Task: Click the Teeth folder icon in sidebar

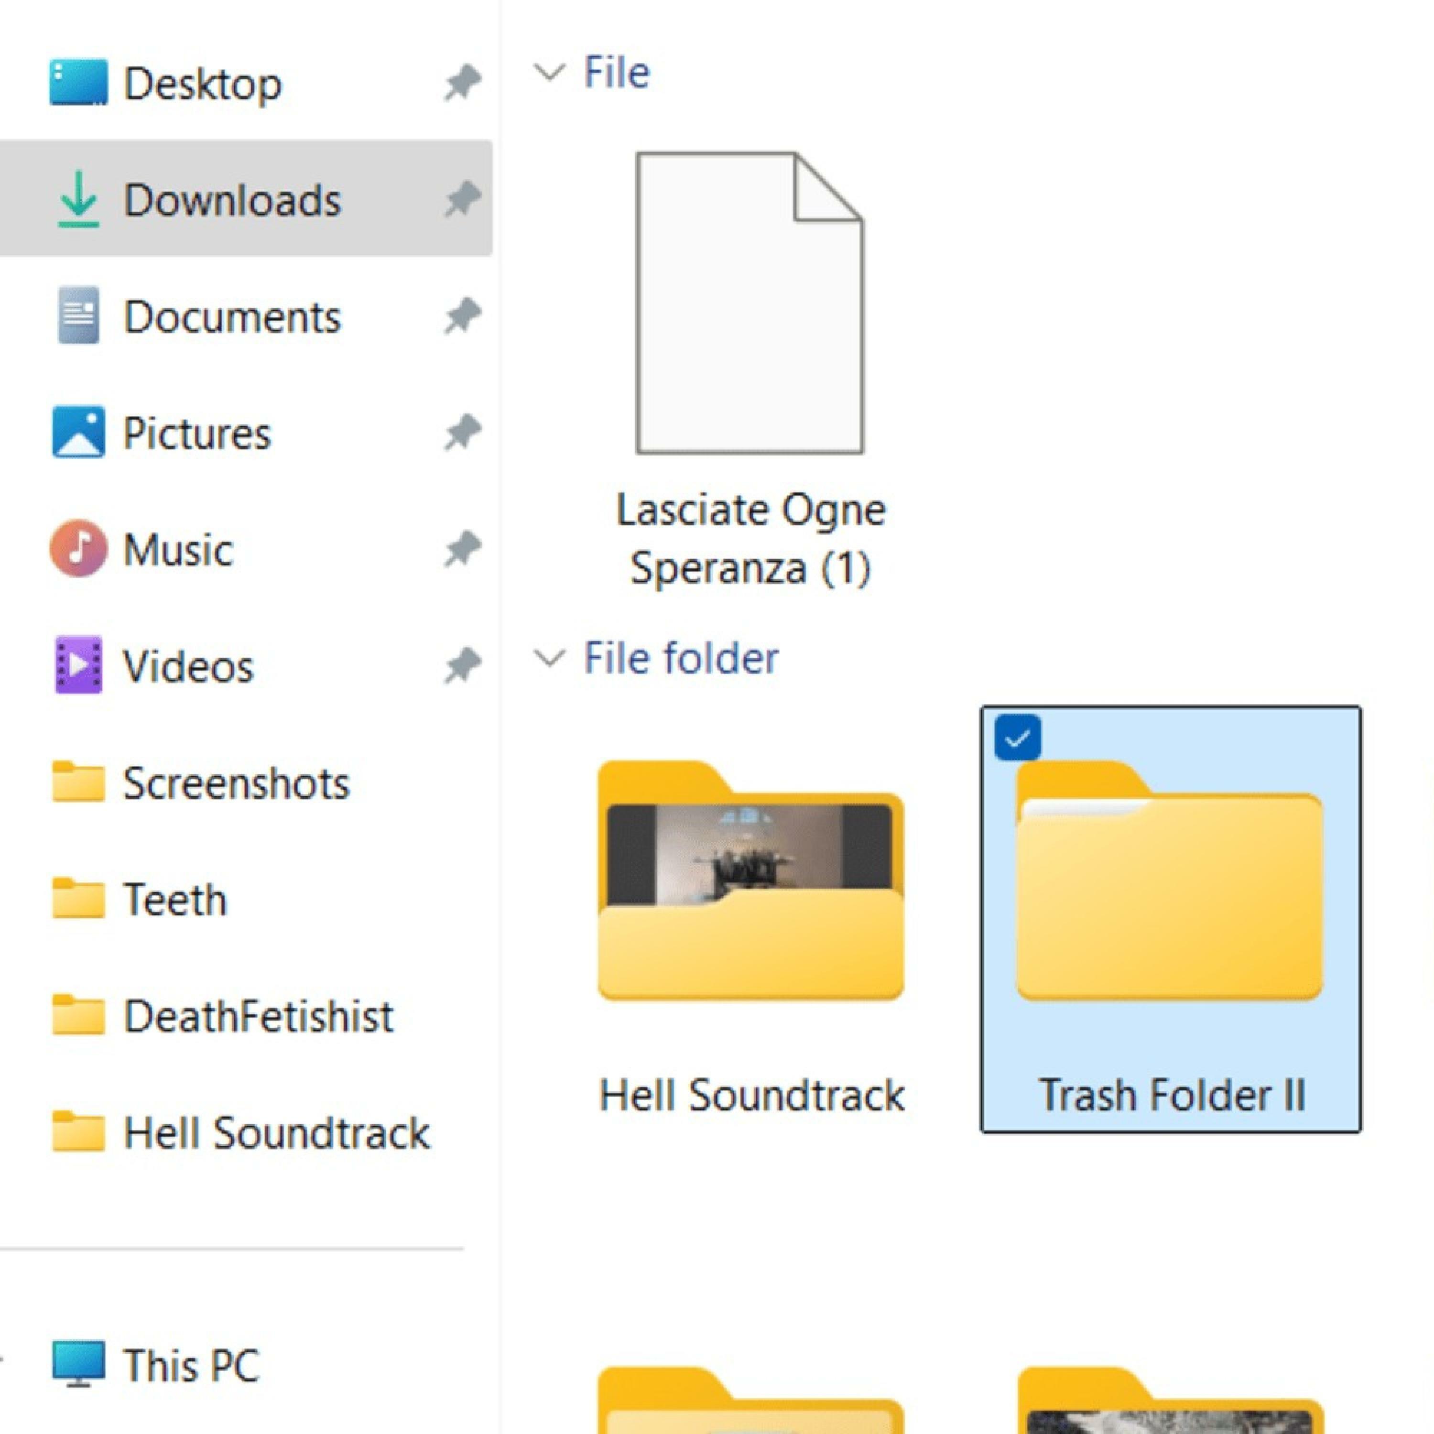Action: coord(78,898)
